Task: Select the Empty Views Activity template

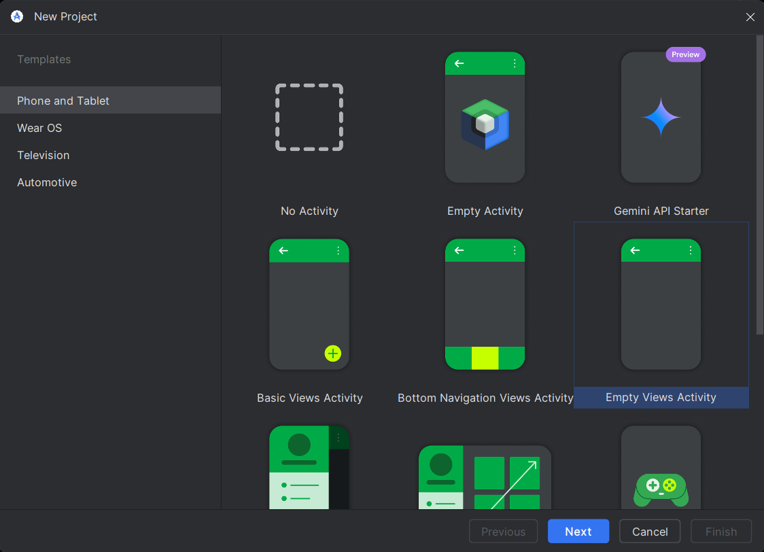Action: pos(660,304)
